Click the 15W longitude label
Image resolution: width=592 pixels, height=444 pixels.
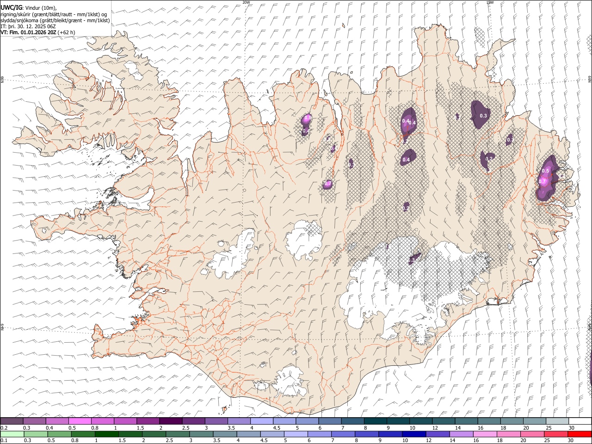[490, 2]
